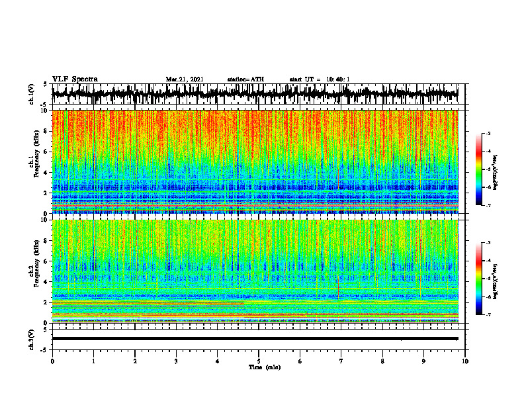Click the "start UT = 10:40:1" text

coord(320,79)
